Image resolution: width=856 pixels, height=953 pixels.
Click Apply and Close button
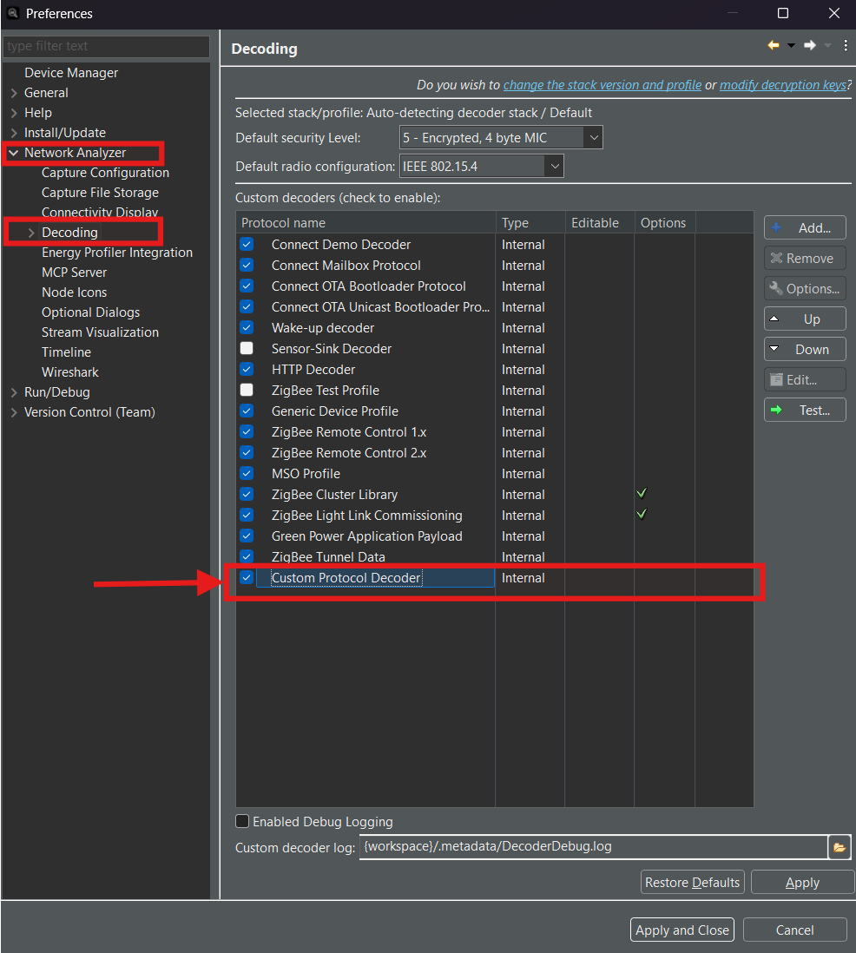(682, 930)
